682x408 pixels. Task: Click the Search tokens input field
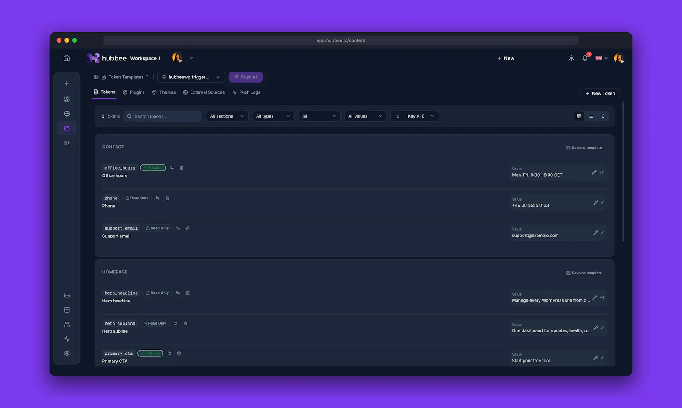click(163, 116)
